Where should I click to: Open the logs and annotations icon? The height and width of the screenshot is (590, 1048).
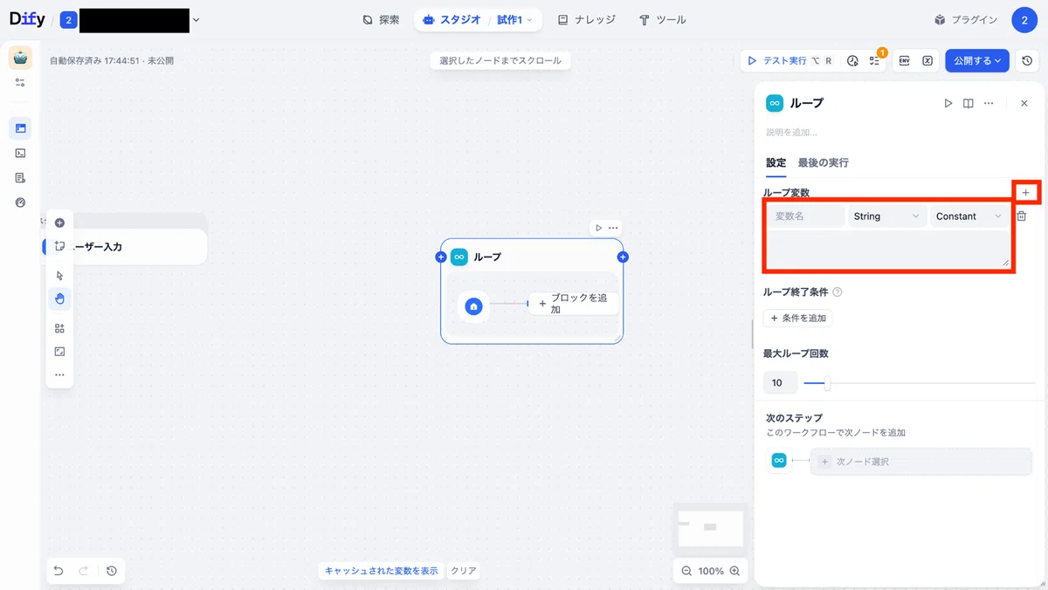[x=20, y=177]
